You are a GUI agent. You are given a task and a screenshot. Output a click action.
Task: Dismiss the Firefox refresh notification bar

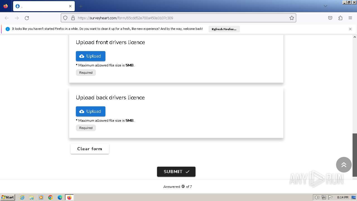coord(350,29)
